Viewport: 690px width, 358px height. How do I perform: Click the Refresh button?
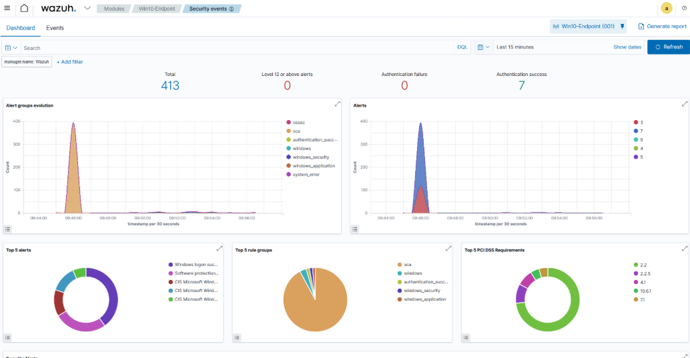(668, 47)
